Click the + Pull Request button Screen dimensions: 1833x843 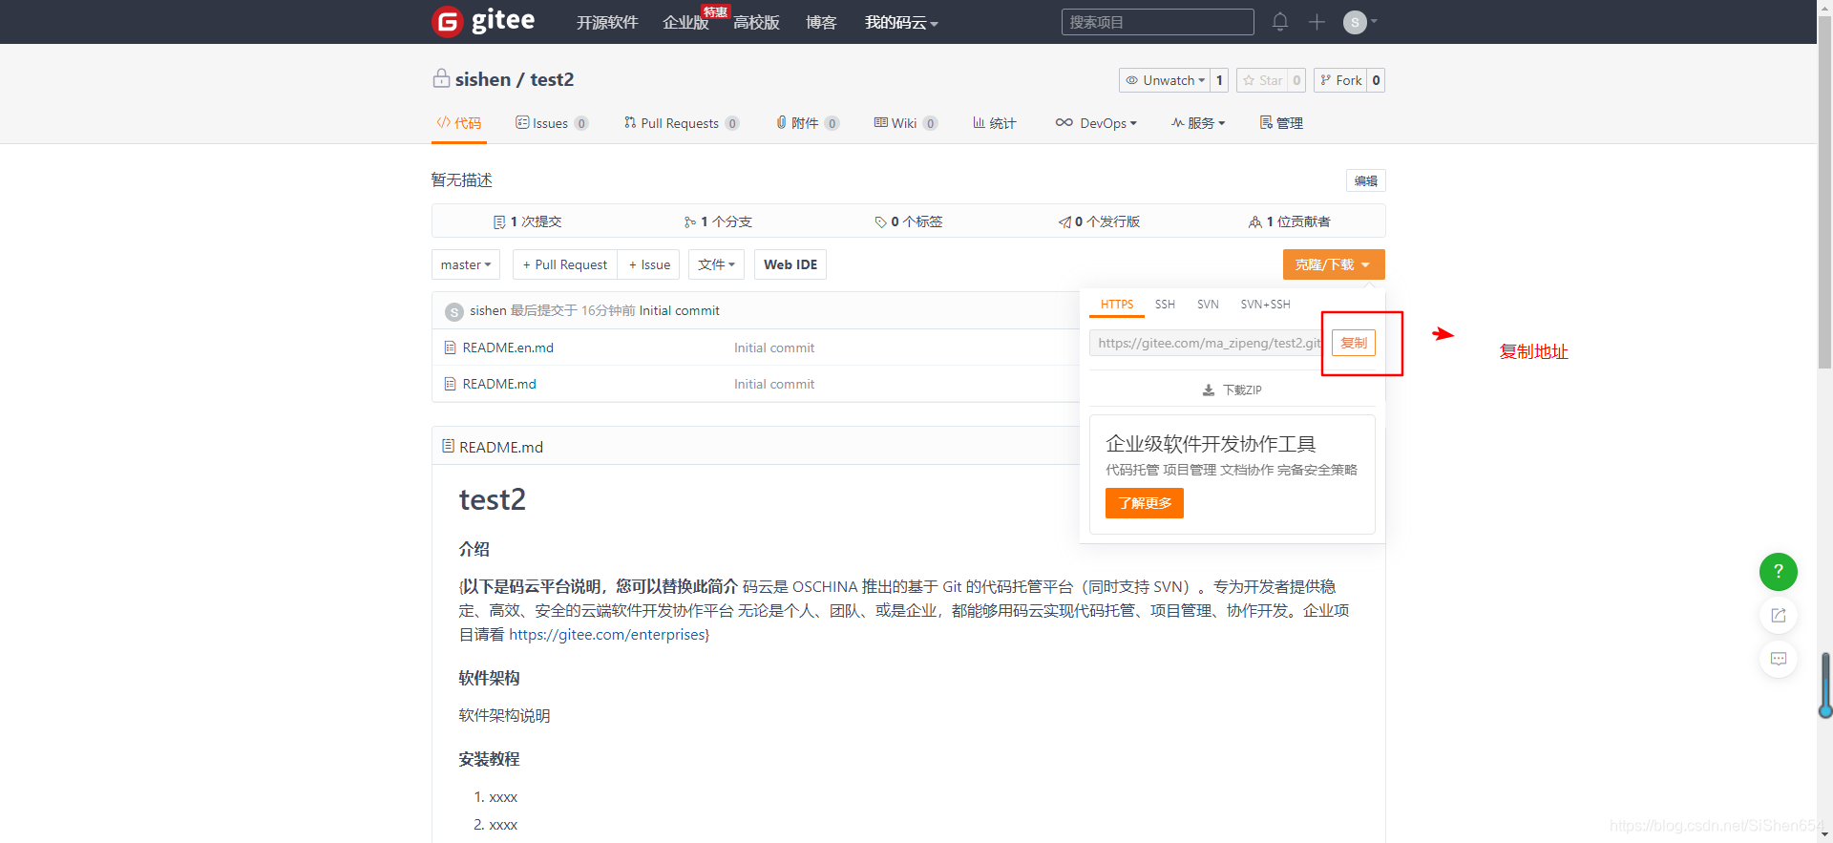click(565, 264)
